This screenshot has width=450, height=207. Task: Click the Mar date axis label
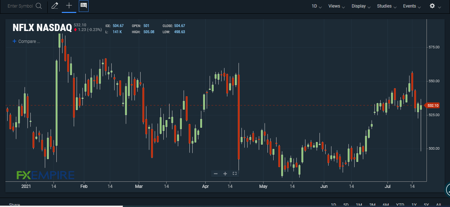[x=139, y=186]
